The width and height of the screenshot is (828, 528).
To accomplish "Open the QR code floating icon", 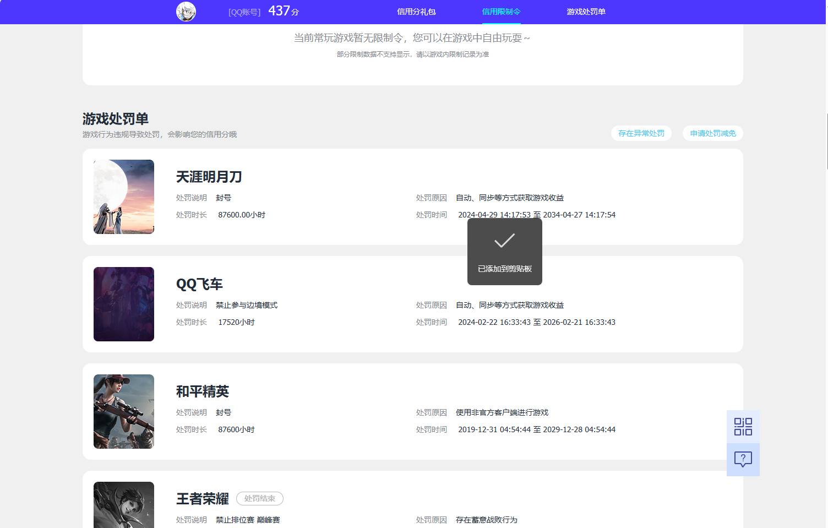I will pyautogui.click(x=743, y=427).
